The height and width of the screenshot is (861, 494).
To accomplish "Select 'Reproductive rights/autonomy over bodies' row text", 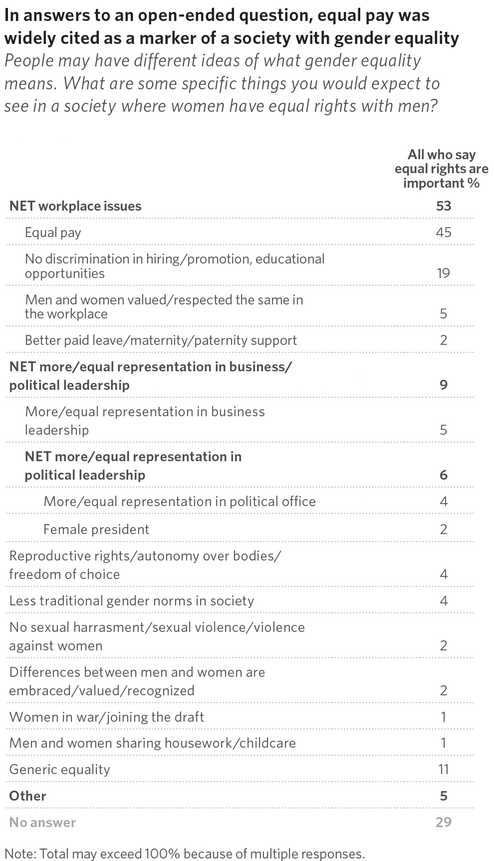I will pyautogui.click(x=146, y=565).
